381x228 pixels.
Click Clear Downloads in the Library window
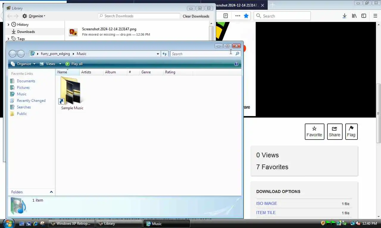[x=196, y=16]
